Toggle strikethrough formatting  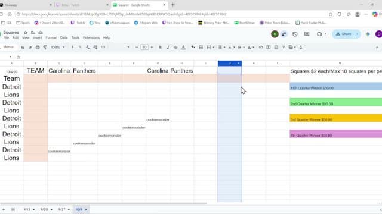point(175,48)
